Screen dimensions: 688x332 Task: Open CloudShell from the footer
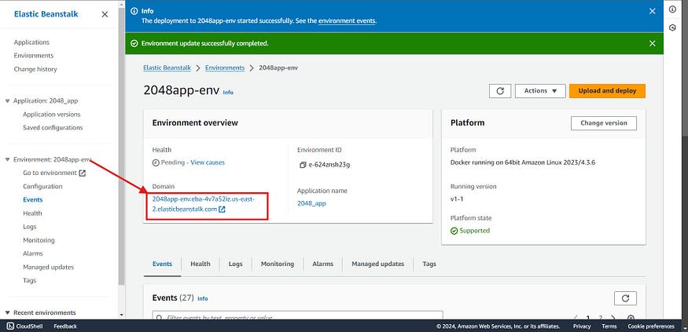(x=25, y=327)
